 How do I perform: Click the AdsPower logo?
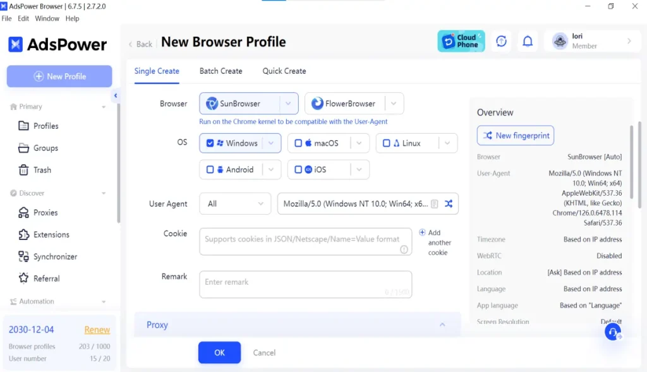tap(57, 45)
